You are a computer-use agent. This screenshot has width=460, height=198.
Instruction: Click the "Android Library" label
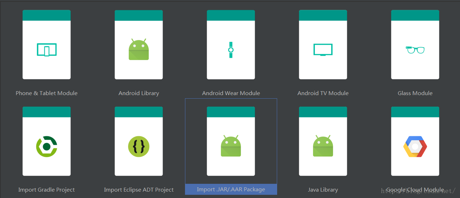[139, 93]
